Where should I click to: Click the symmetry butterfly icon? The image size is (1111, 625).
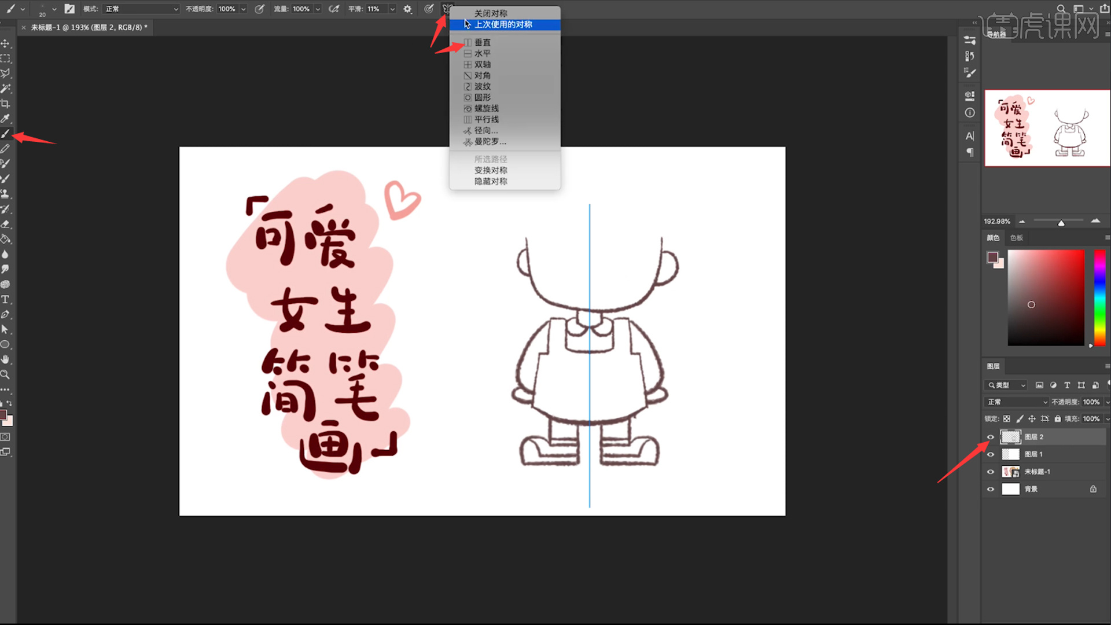pos(447,9)
